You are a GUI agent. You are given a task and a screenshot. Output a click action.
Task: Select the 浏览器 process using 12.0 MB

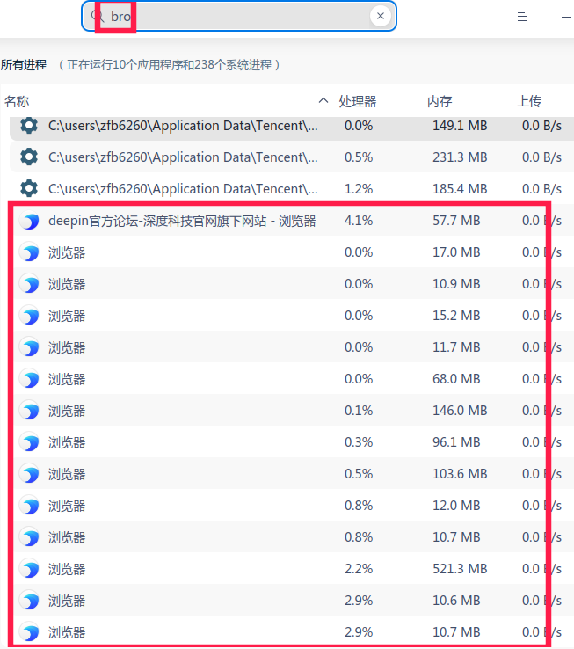click(x=292, y=506)
